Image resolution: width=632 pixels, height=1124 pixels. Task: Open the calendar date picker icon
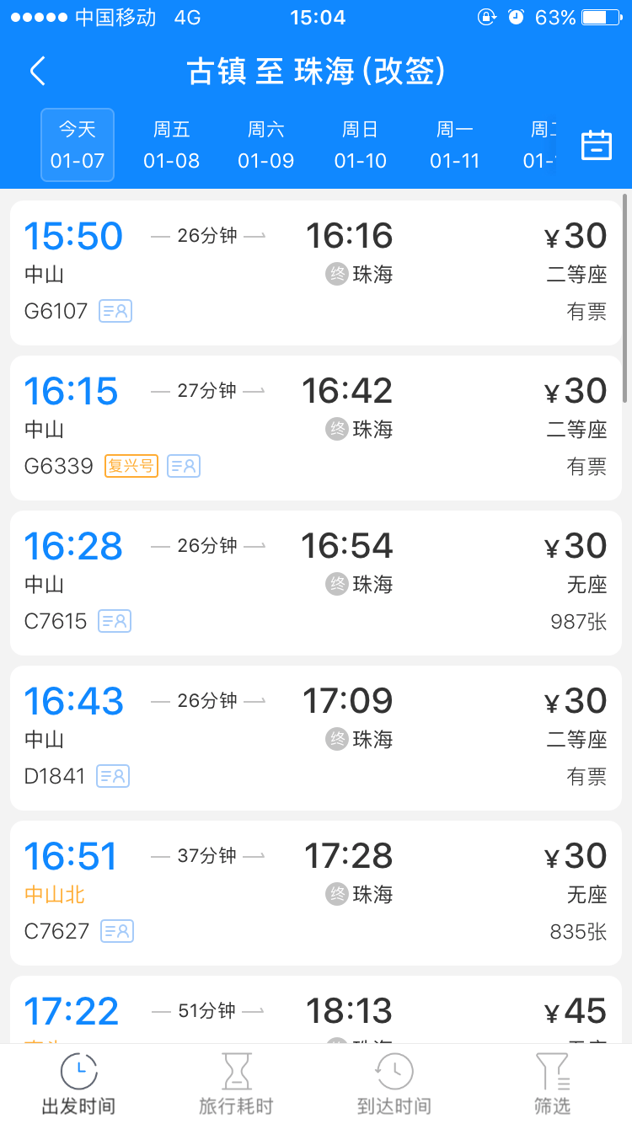tap(597, 145)
